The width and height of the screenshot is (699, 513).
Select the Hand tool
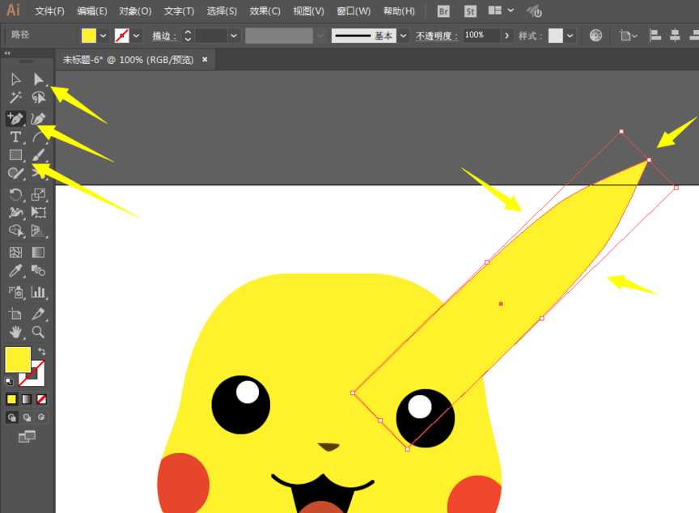click(15, 332)
